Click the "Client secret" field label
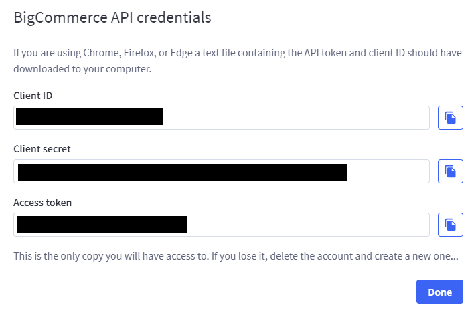Viewport: 474px width, 311px height. tap(42, 149)
